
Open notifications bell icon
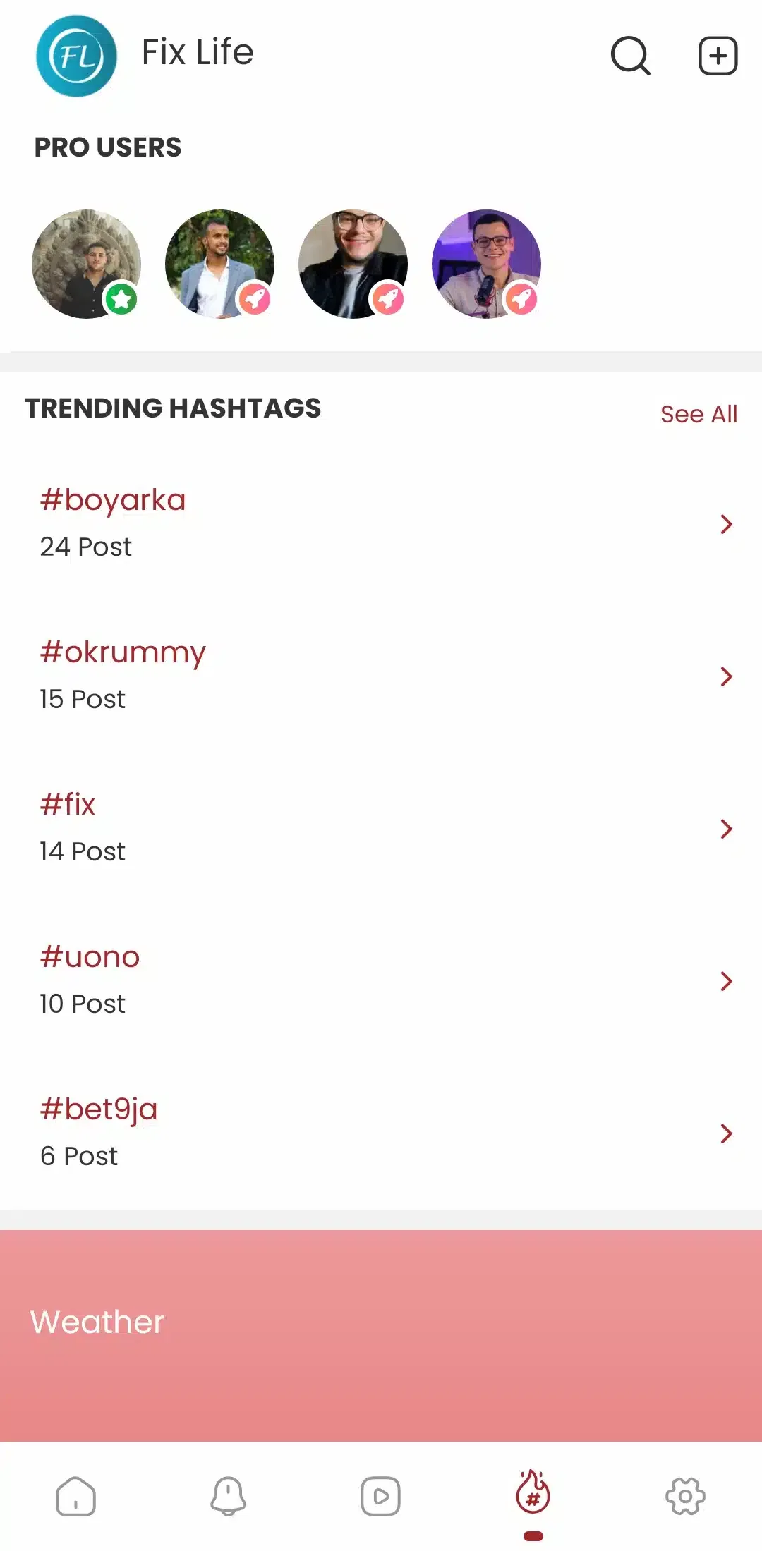coord(228,1496)
